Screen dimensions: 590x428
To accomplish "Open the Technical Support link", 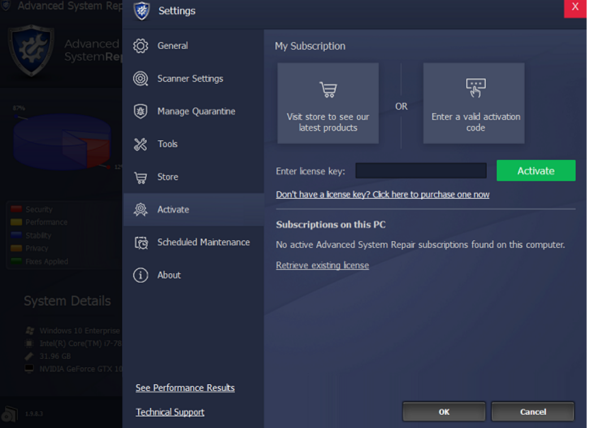I will pyautogui.click(x=170, y=412).
